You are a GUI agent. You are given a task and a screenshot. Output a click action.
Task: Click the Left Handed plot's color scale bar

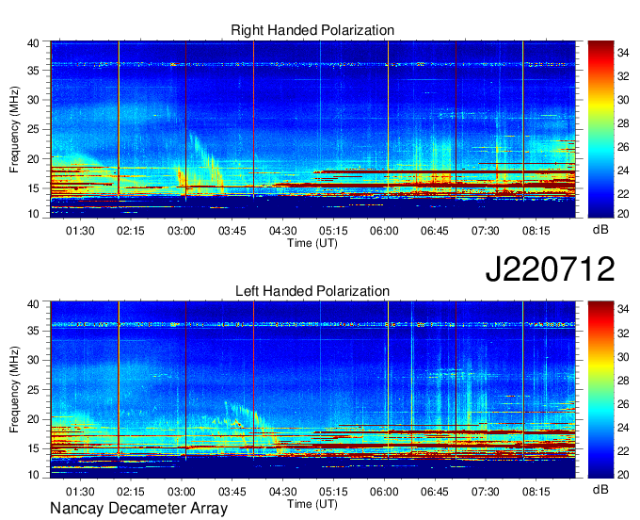tap(600, 390)
